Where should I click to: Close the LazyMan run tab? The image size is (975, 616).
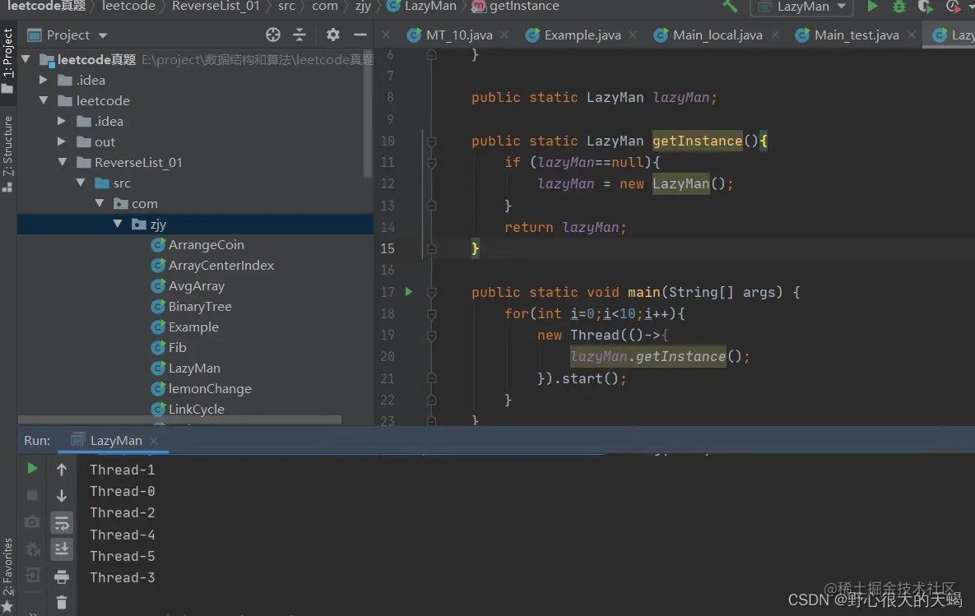pyautogui.click(x=154, y=440)
